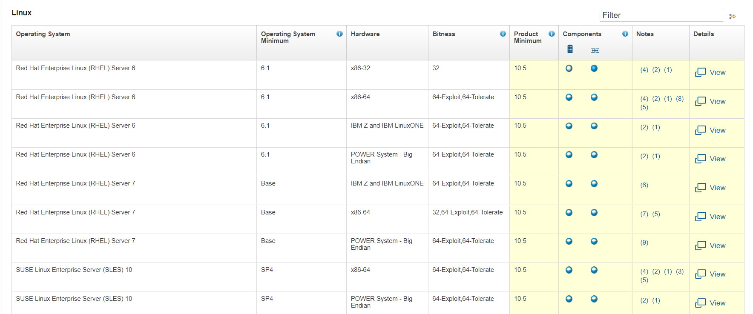Open note (2) in SLES 10 POWER row
Screen dimensions: 753x314
pos(644,300)
